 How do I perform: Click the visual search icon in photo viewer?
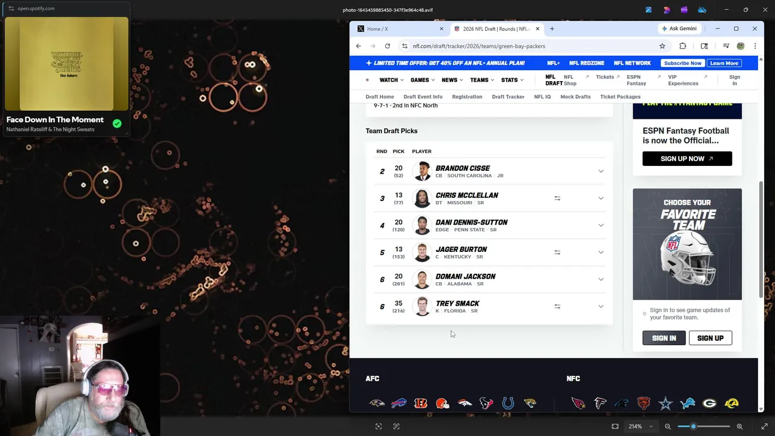[378, 426]
